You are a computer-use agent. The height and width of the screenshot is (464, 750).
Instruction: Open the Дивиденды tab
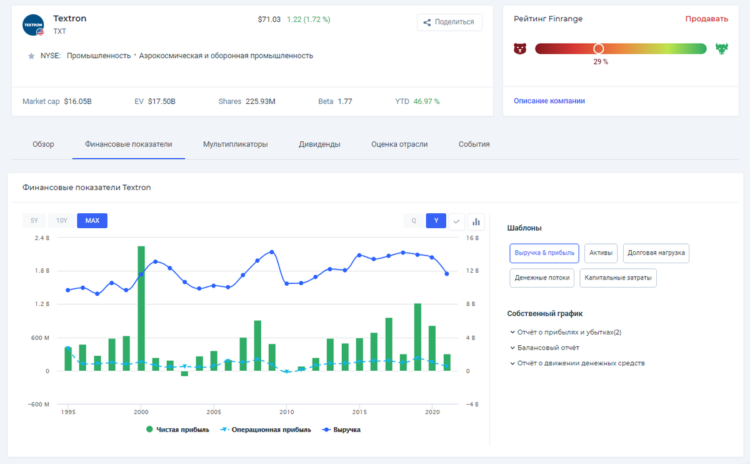tap(319, 144)
